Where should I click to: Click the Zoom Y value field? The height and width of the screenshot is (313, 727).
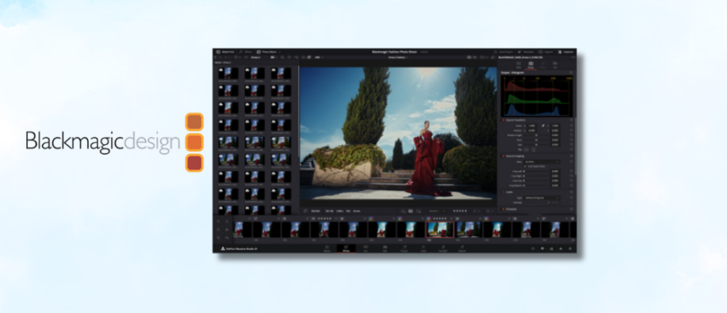[555, 126]
